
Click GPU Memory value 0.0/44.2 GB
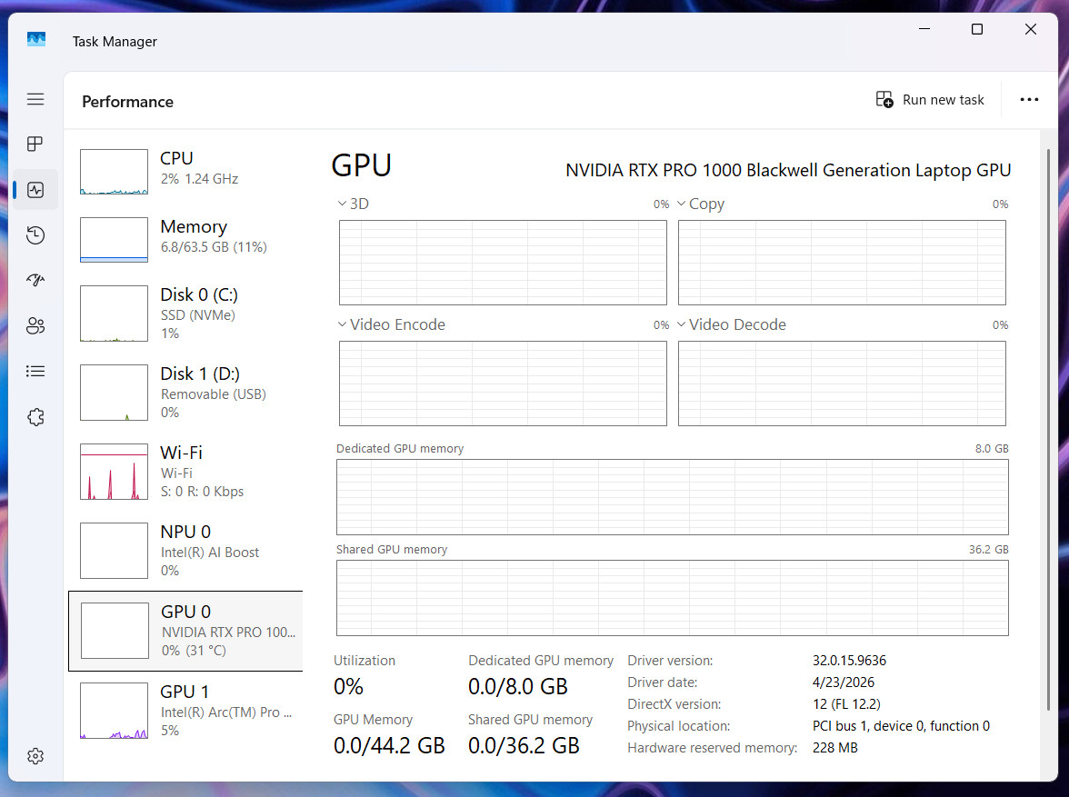click(x=389, y=746)
